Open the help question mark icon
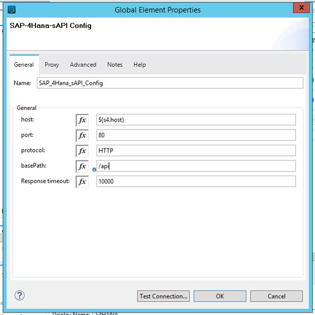 click(20, 295)
